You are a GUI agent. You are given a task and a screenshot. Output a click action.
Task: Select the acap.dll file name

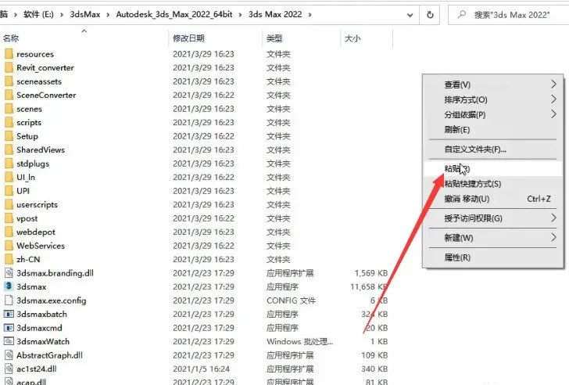pyautogui.click(x=31, y=382)
